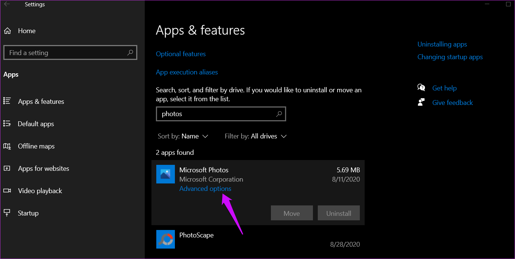This screenshot has width=515, height=259.
Task: Click the Offline maps map icon
Action: tap(7, 146)
